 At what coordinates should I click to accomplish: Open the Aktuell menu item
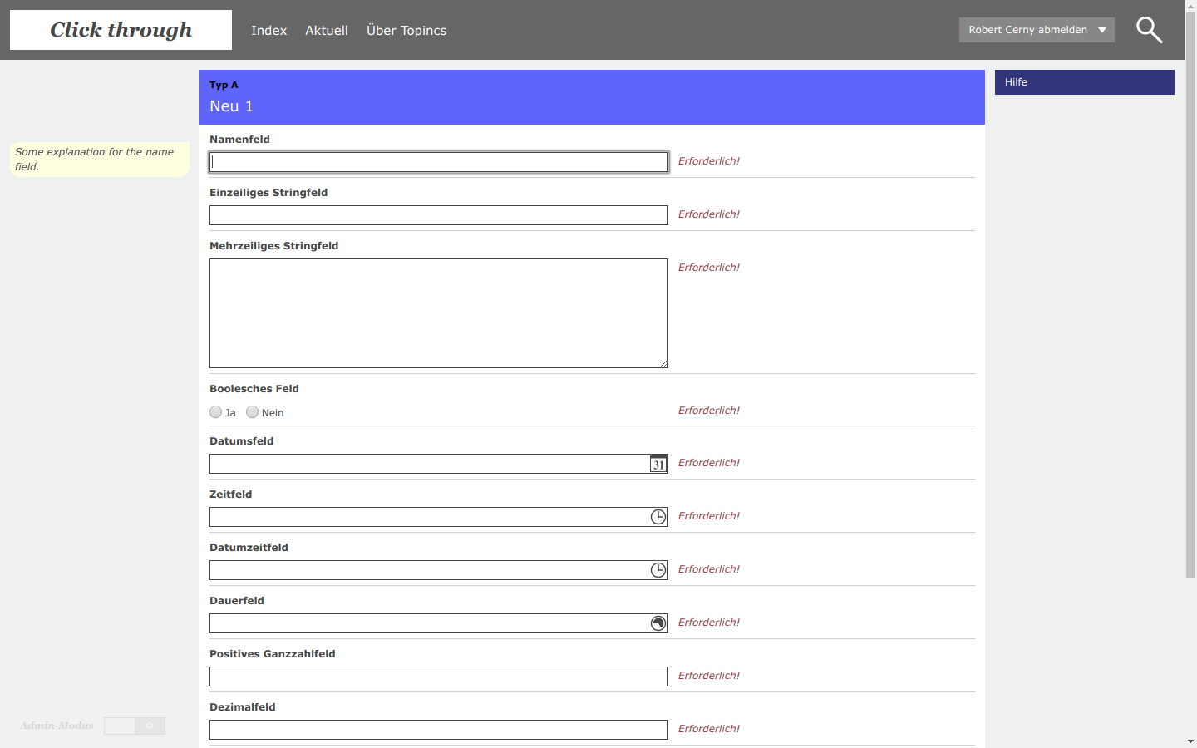326,31
